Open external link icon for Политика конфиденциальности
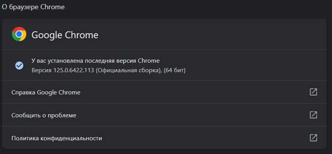The image size is (332, 154). pos(313,138)
